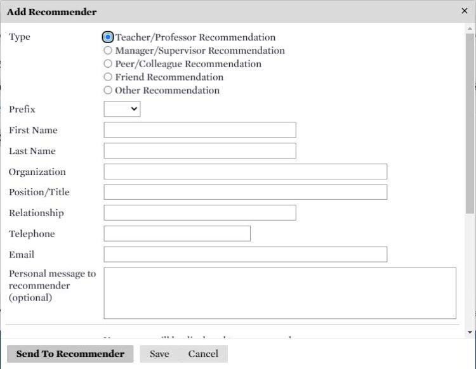This screenshot has width=476, height=369.
Task: Click the Last Name label
Action: click(x=32, y=151)
